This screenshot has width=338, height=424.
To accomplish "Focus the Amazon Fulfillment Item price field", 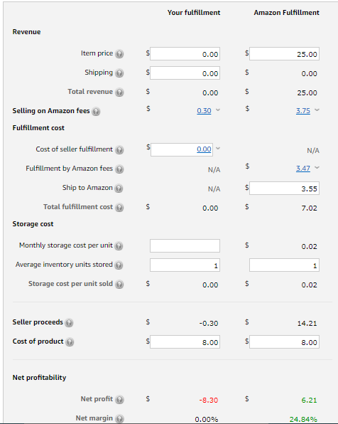I will point(284,54).
